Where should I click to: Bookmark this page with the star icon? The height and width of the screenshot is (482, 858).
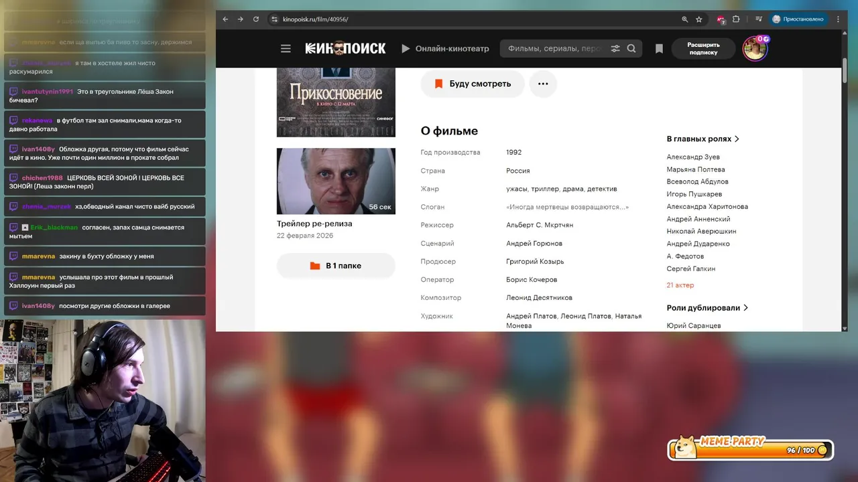click(699, 19)
